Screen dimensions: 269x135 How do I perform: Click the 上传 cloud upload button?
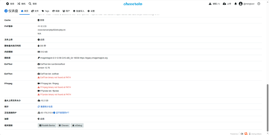(x=227, y=4)
